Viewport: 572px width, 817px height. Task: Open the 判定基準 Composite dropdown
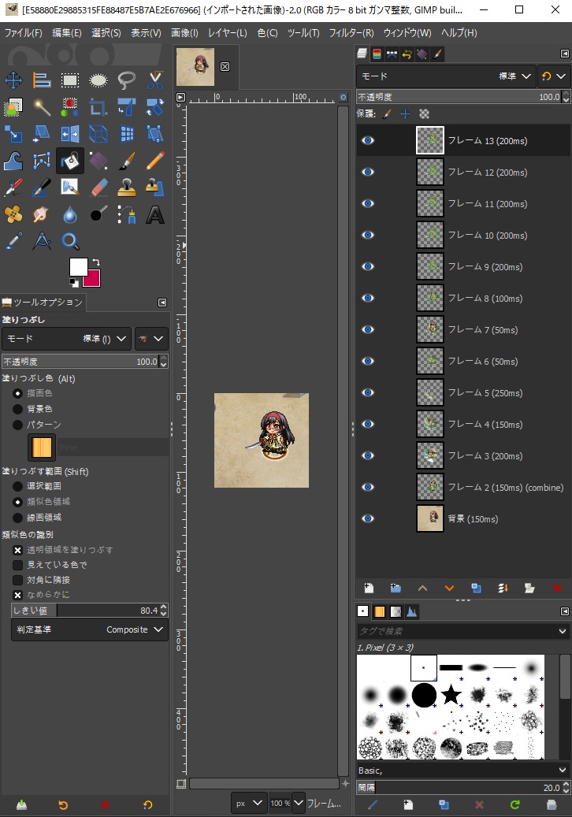[89, 629]
